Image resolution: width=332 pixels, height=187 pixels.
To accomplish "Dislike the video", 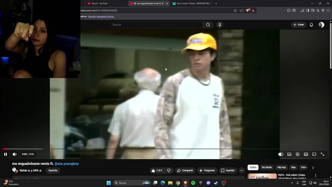I will coord(169,170).
